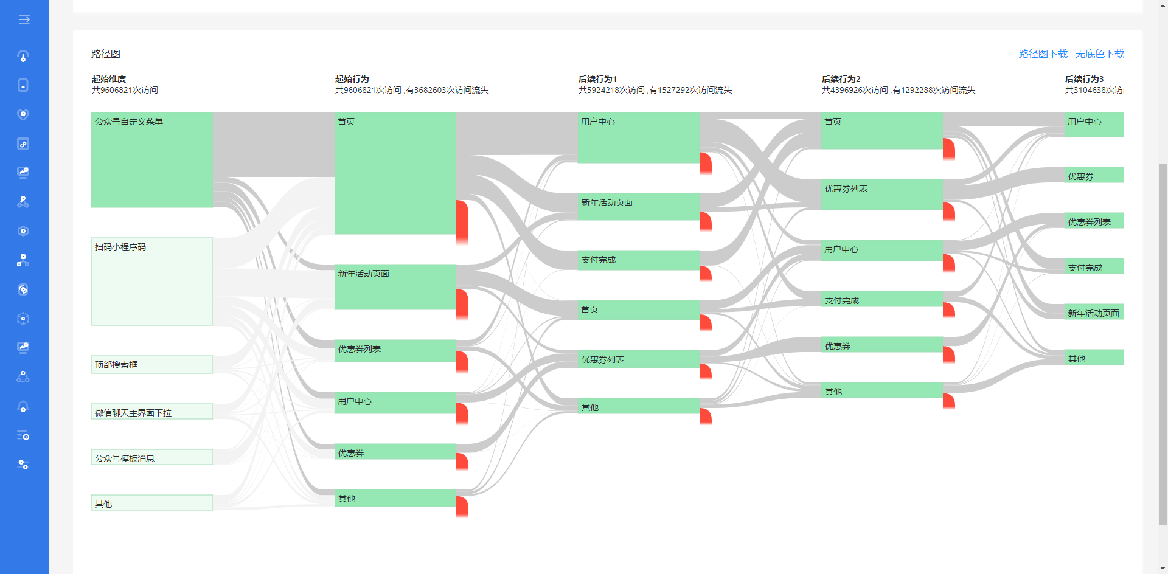The image size is (1168, 574).
Task: Click the list-with-gear settings icon in the sidebar
Action: [23, 435]
